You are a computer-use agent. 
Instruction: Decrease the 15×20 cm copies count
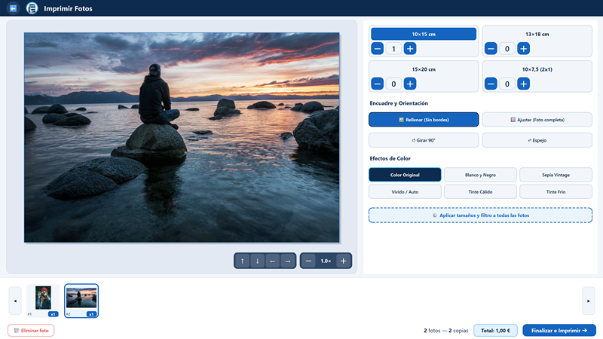(x=378, y=84)
